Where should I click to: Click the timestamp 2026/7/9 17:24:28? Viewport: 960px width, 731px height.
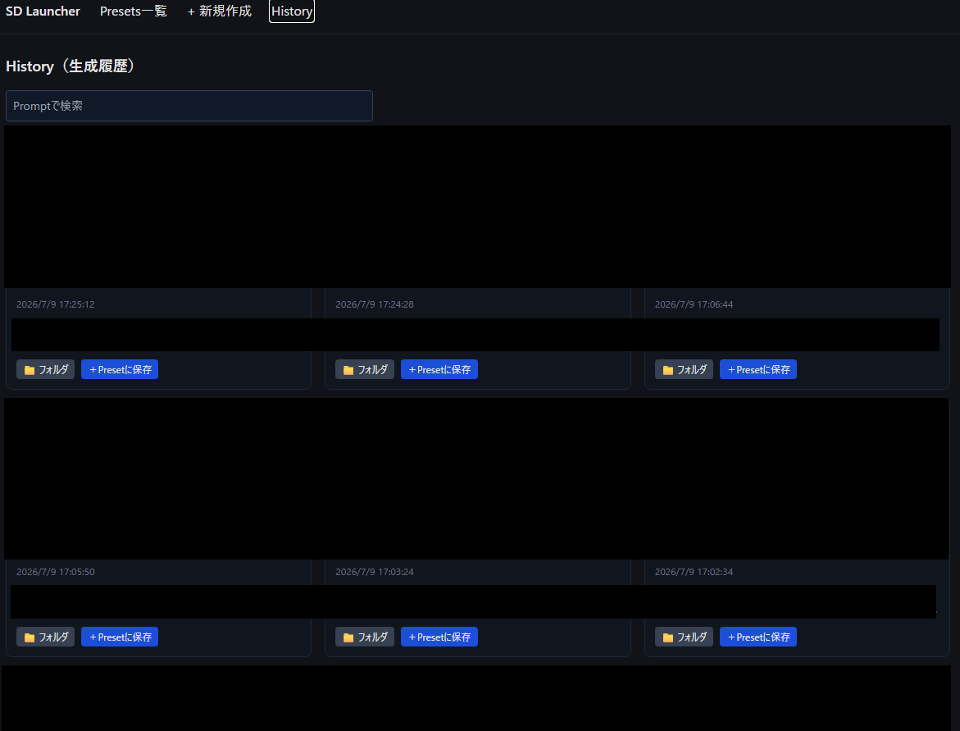click(x=375, y=304)
